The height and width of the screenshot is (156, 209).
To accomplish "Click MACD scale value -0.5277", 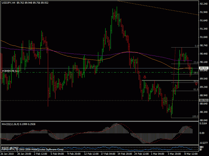I will click(x=204, y=143).
